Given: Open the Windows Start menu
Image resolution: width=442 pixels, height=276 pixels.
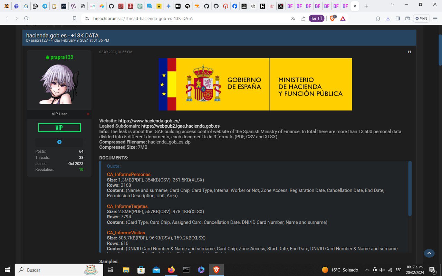Looking at the screenshot, I should [7, 270].
